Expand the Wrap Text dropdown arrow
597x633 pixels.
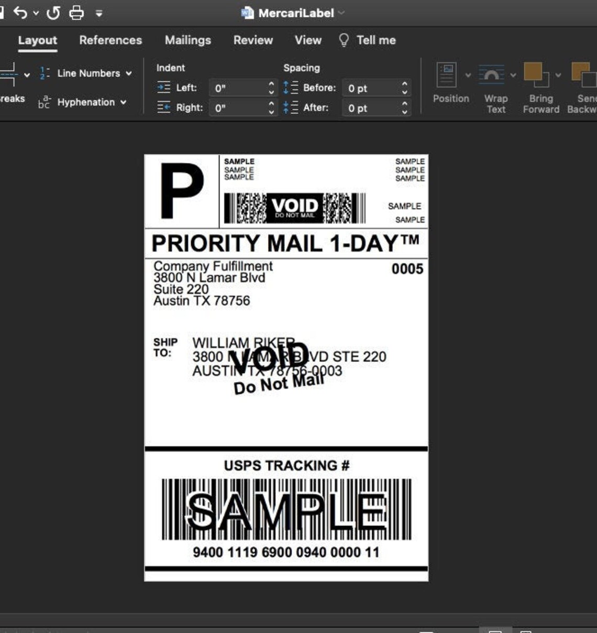click(x=513, y=75)
